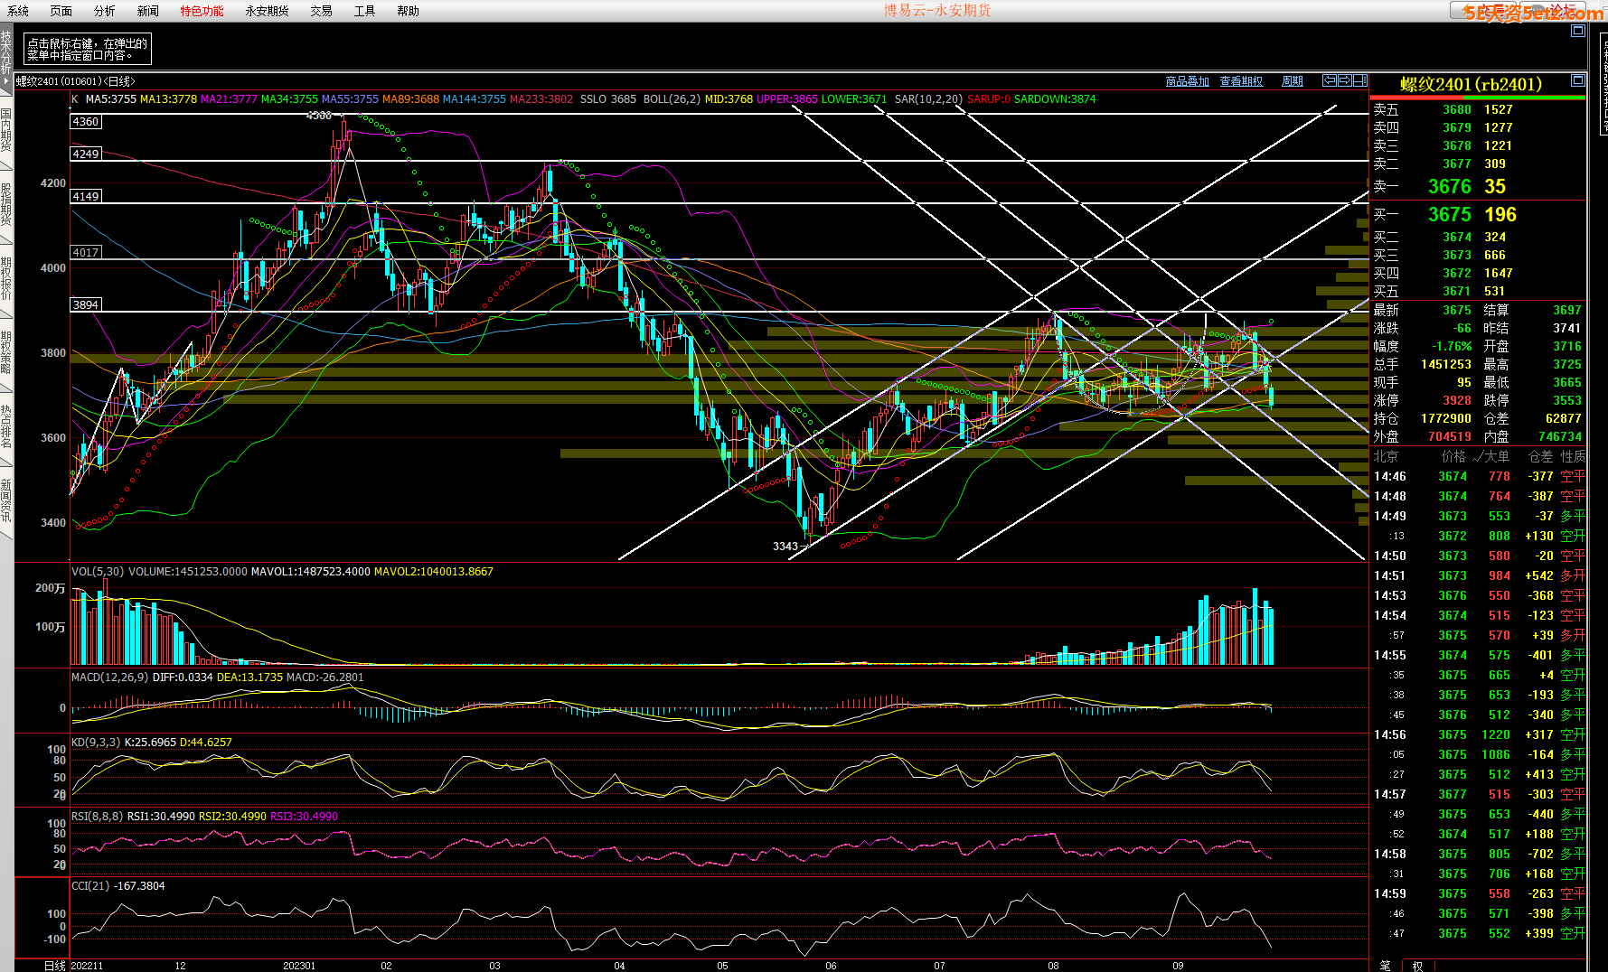The image size is (1608, 972).
Task: Open the 系统 menu
Action: tap(18, 11)
